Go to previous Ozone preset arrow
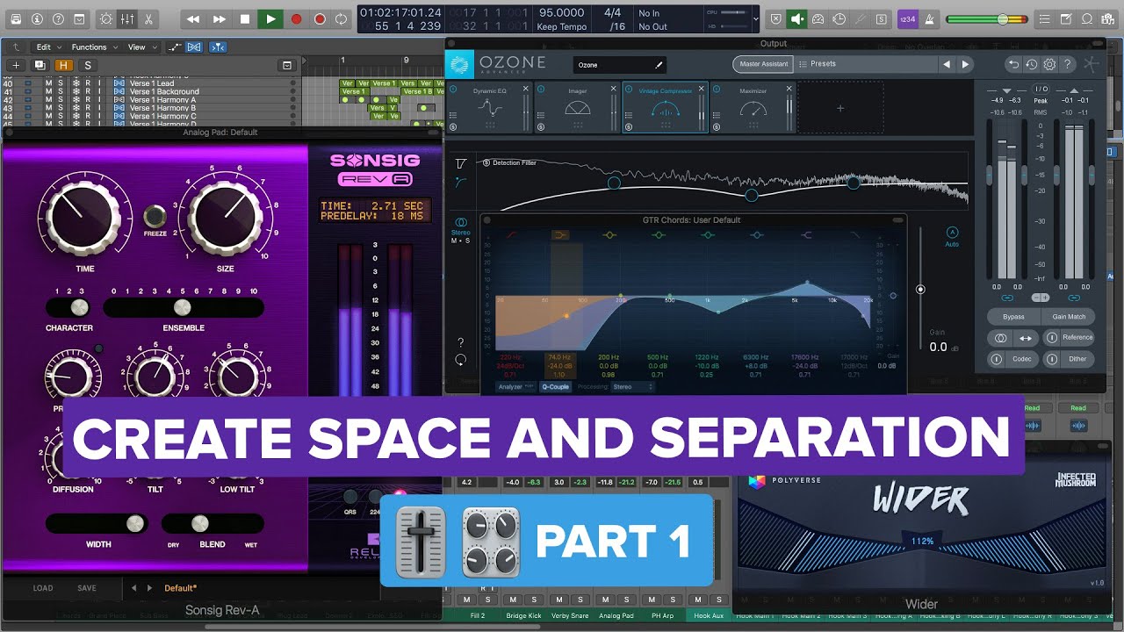 coord(947,64)
